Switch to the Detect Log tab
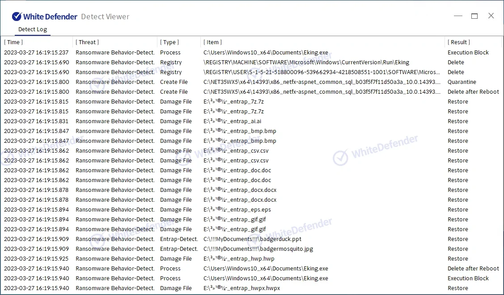 (x=32, y=29)
